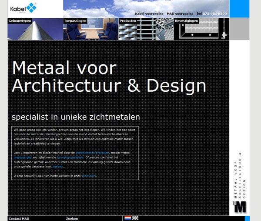Open the Bevestigingen menu tile
This screenshot has height=221, width=261.
[201, 29]
